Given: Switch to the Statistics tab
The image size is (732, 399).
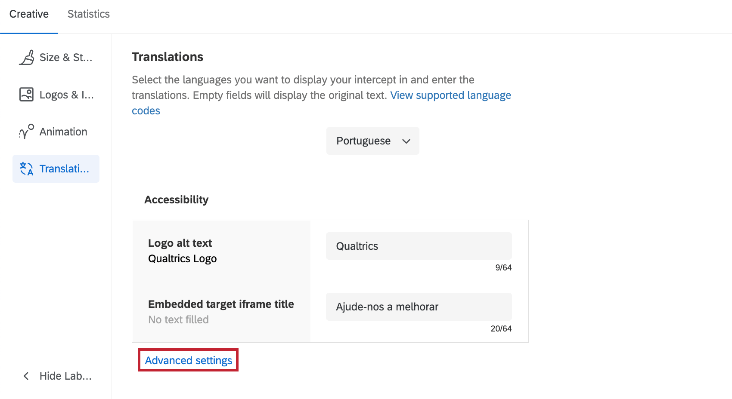Looking at the screenshot, I should tap(88, 14).
